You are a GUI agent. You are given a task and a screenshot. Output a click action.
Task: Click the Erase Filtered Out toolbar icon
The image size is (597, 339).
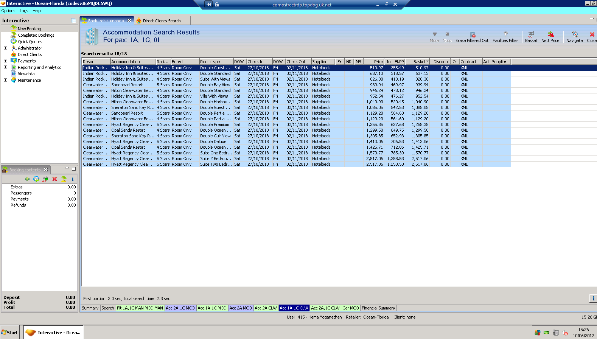(x=472, y=34)
